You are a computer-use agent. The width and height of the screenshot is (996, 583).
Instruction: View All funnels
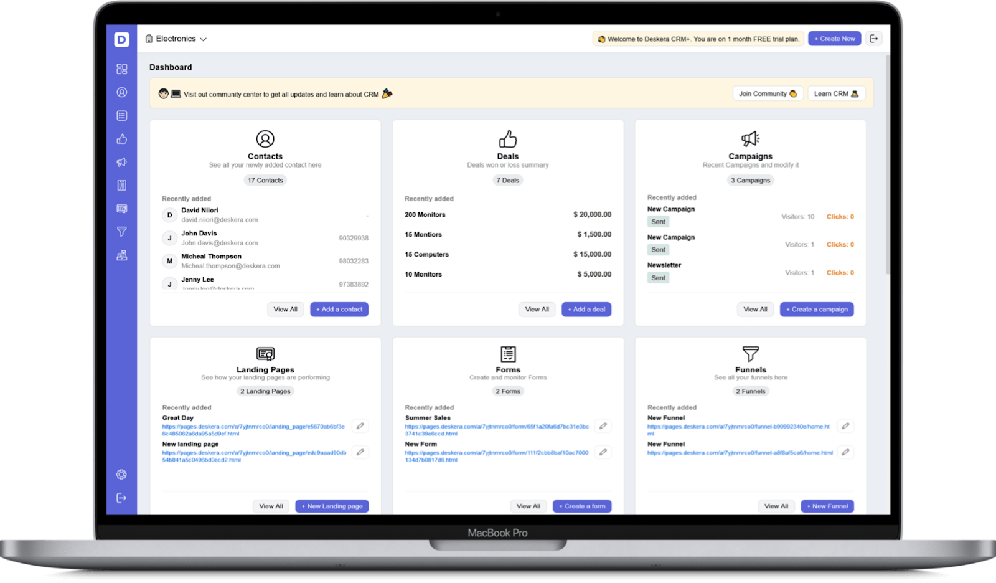click(x=776, y=506)
